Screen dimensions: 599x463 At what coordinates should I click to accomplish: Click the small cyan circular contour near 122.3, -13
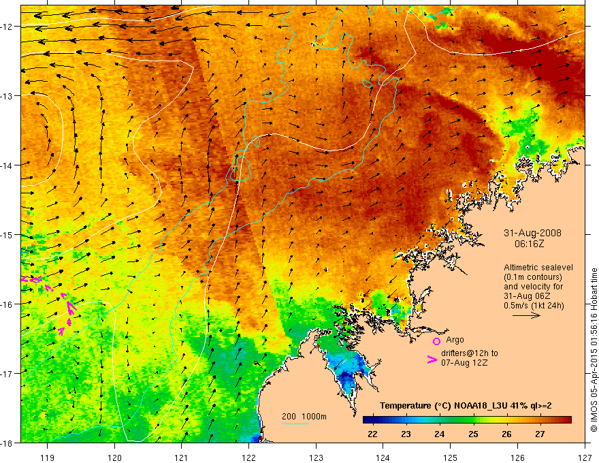pos(269,93)
